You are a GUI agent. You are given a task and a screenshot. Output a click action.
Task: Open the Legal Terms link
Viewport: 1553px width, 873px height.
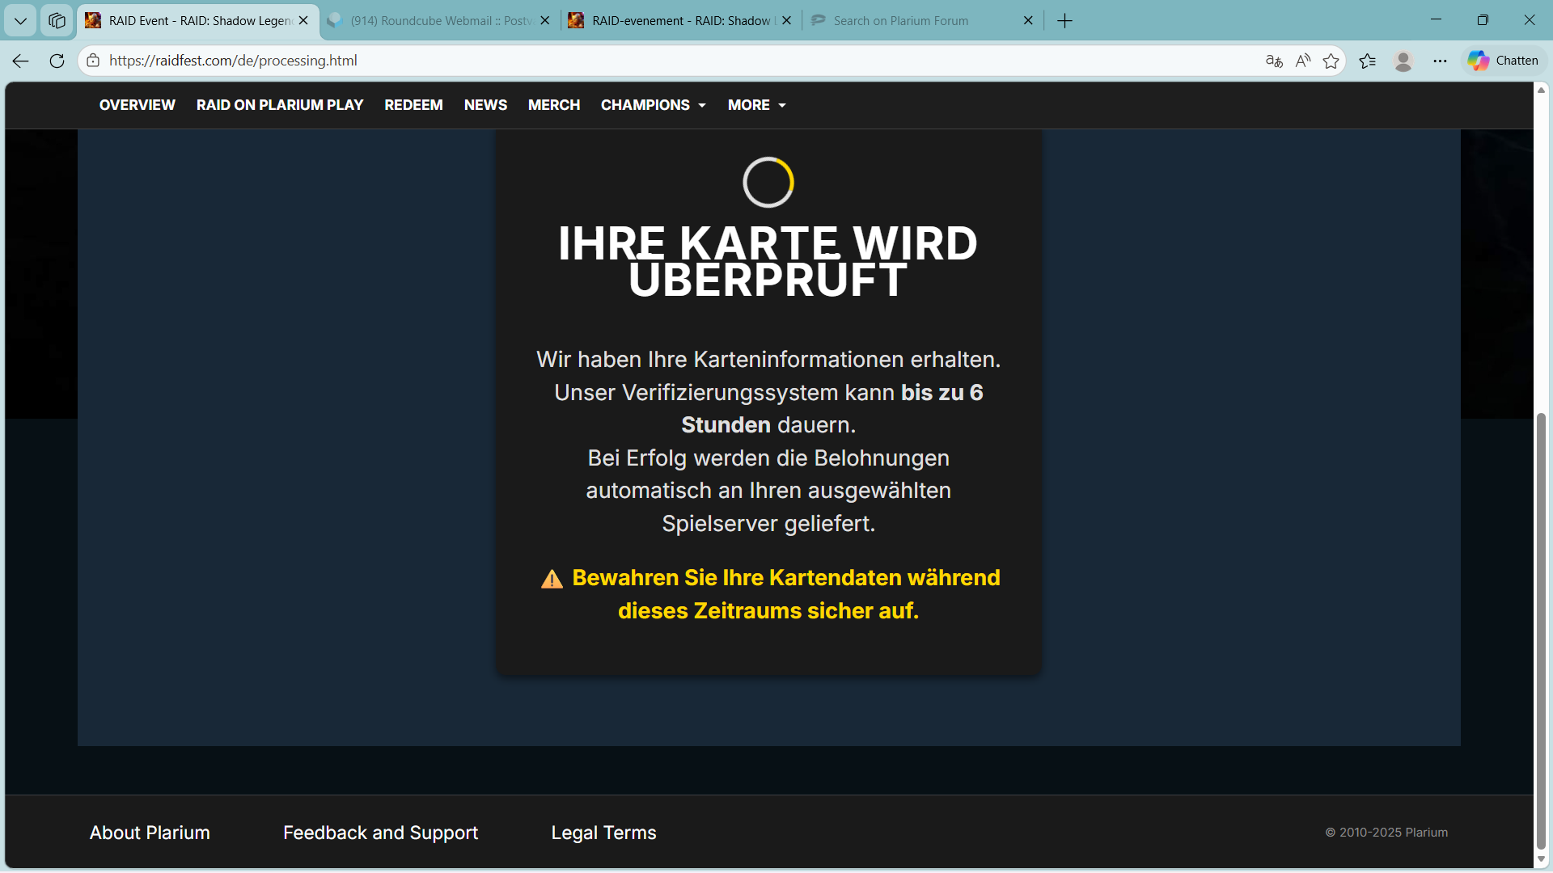(603, 833)
